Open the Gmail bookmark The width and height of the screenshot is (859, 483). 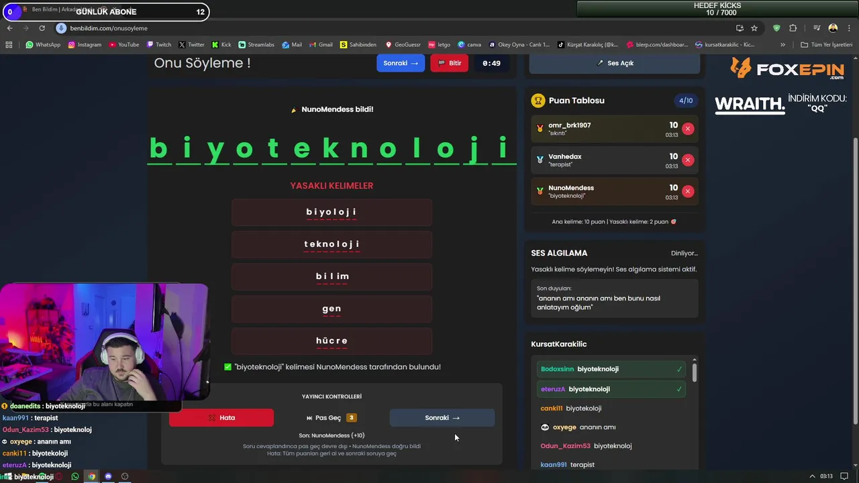point(321,45)
